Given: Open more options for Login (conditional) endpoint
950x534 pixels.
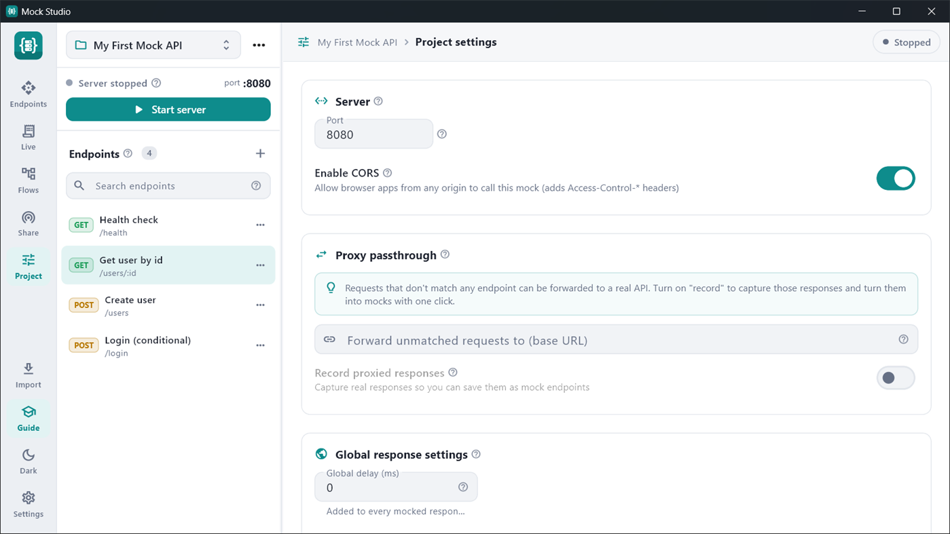Looking at the screenshot, I should 260,345.
